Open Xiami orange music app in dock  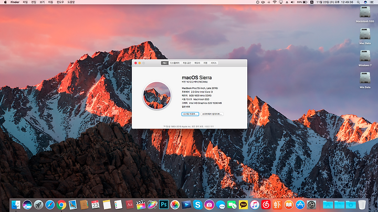tap(277, 205)
